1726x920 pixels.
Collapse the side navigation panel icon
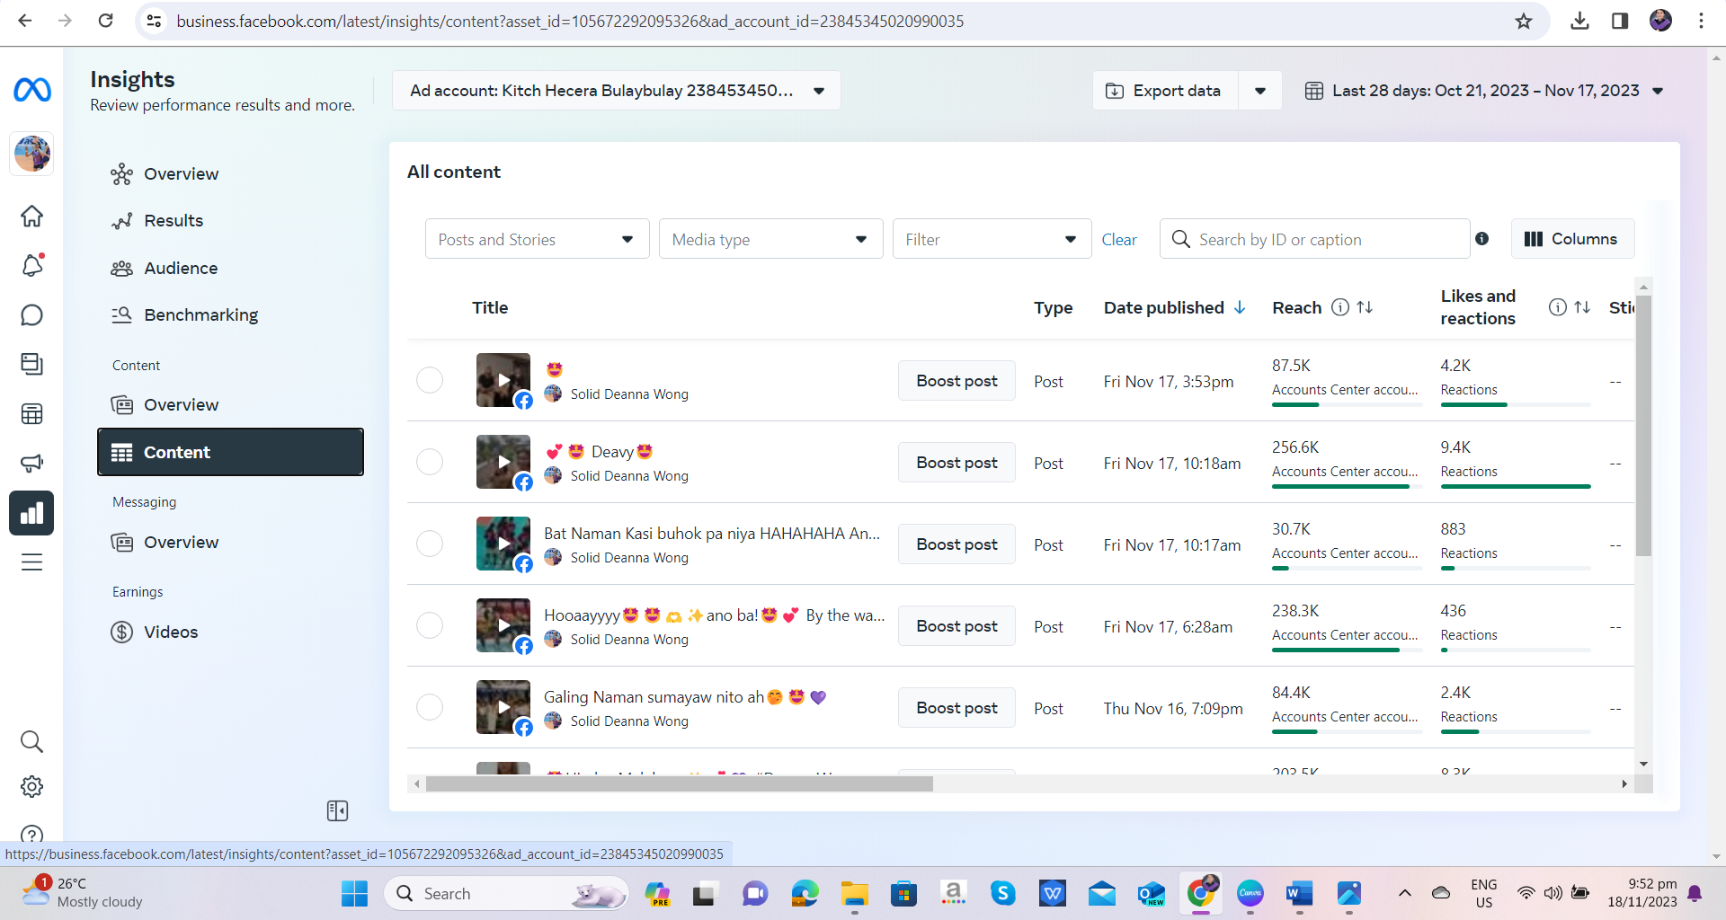[x=337, y=811]
